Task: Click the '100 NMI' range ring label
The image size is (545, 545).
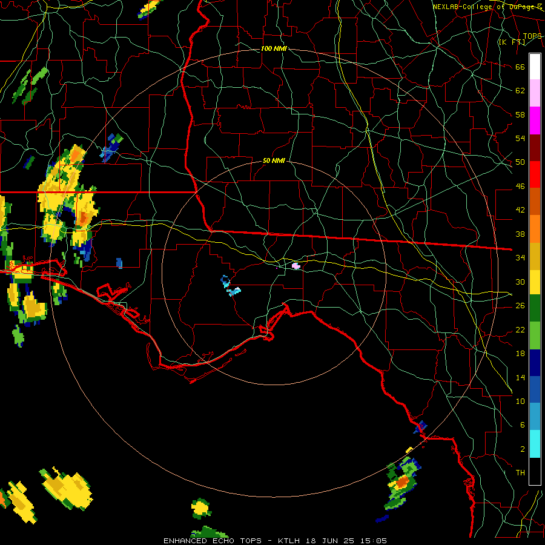Action: [x=274, y=48]
